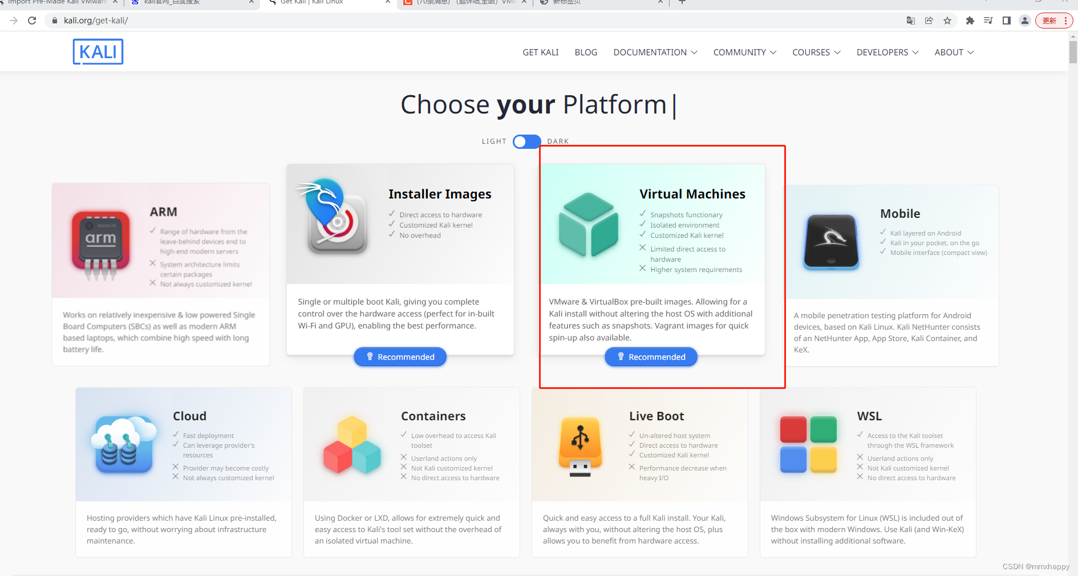Select the ARM platform heading
Viewport: 1078px width, 576px height.
[163, 212]
